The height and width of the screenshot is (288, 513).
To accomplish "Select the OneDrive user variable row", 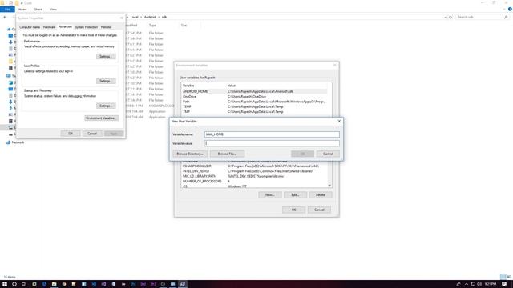I will (254, 97).
